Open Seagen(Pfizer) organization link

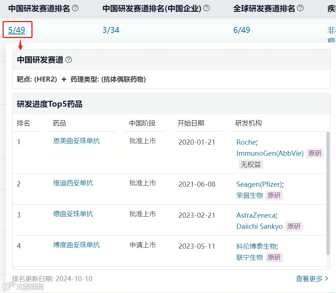[x=259, y=185]
